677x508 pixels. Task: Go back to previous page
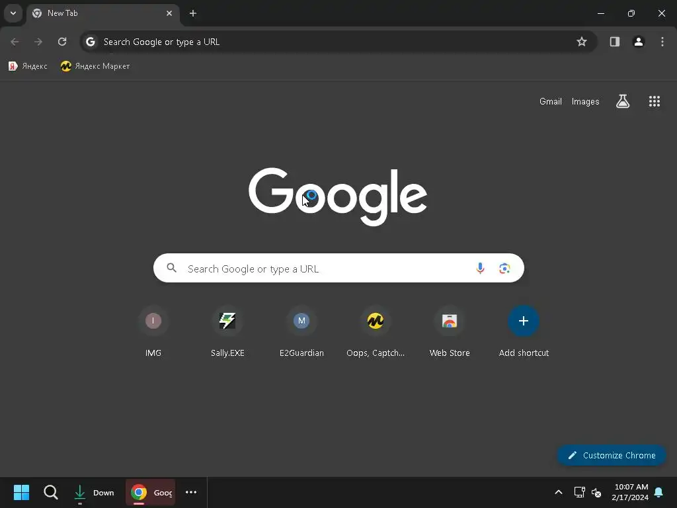point(15,42)
